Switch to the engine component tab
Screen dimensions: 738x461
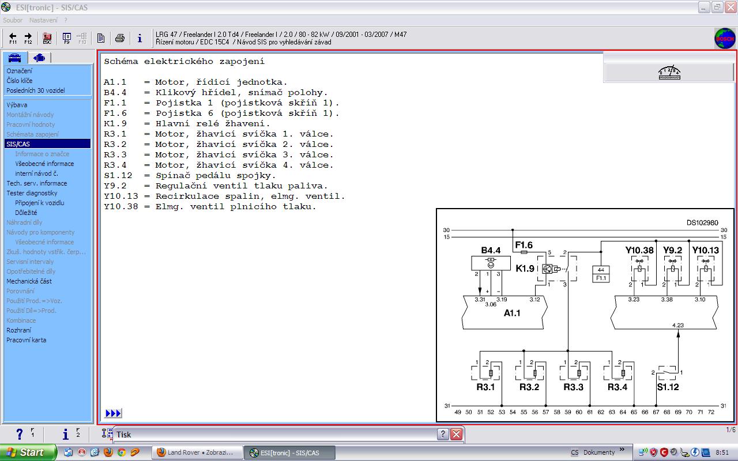[39, 58]
